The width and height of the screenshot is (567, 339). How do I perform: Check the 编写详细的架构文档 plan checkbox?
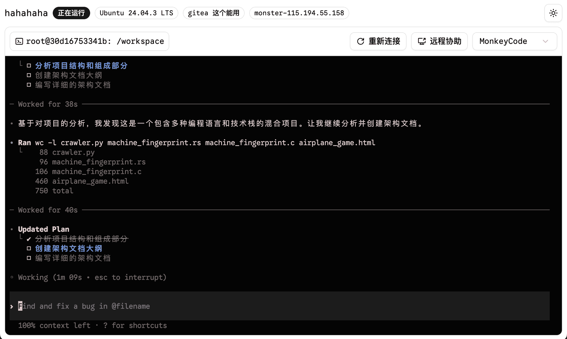click(29, 258)
